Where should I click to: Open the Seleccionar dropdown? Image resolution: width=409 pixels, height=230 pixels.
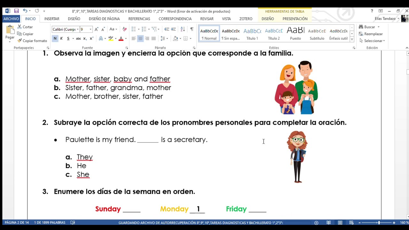coord(372,41)
